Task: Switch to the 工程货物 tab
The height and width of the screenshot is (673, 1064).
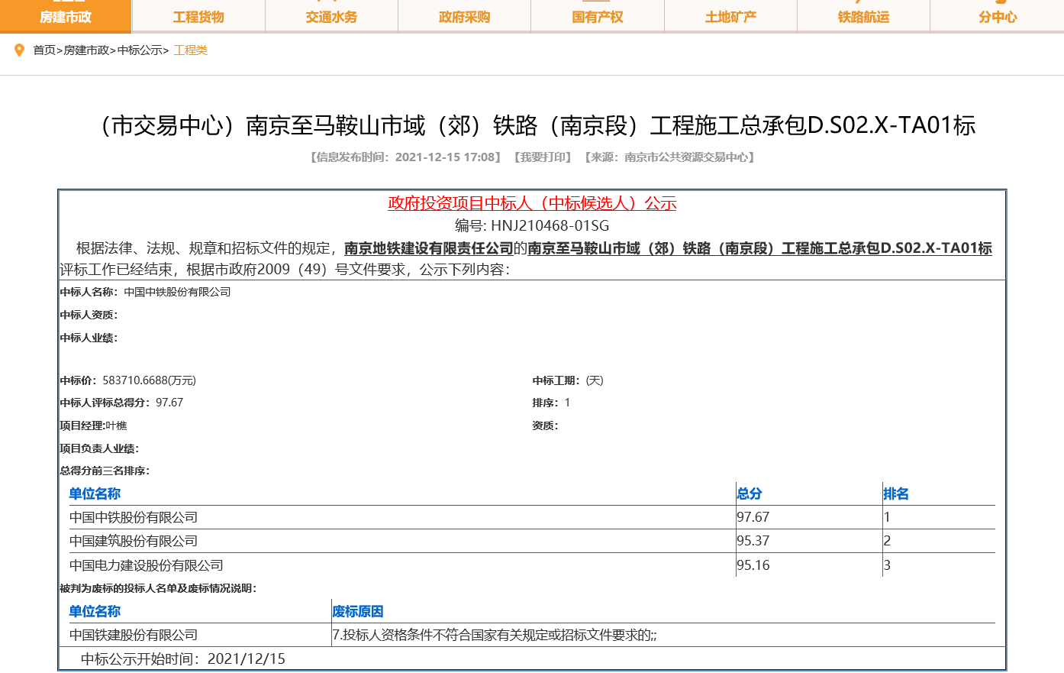Action: pyautogui.click(x=198, y=16)
